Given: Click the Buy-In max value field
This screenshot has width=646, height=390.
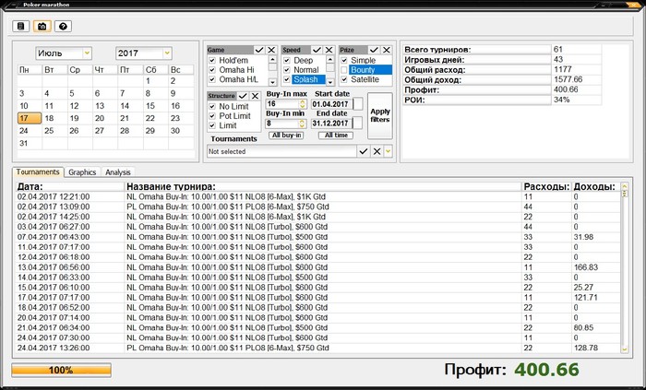Looking at the screenshot, I should (x=282, y=104).
